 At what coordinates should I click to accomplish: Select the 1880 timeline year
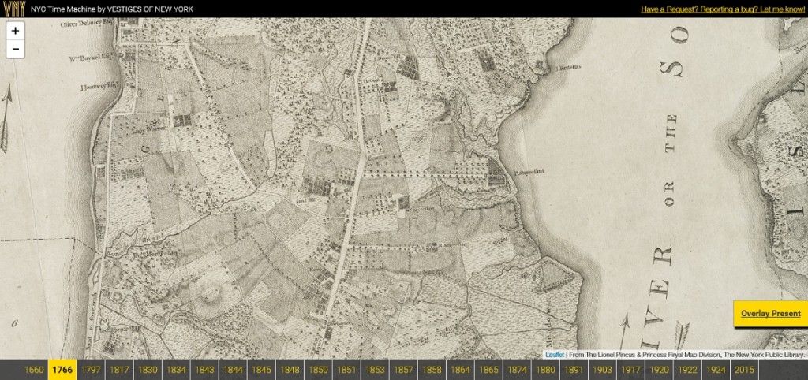coord(545,370)
